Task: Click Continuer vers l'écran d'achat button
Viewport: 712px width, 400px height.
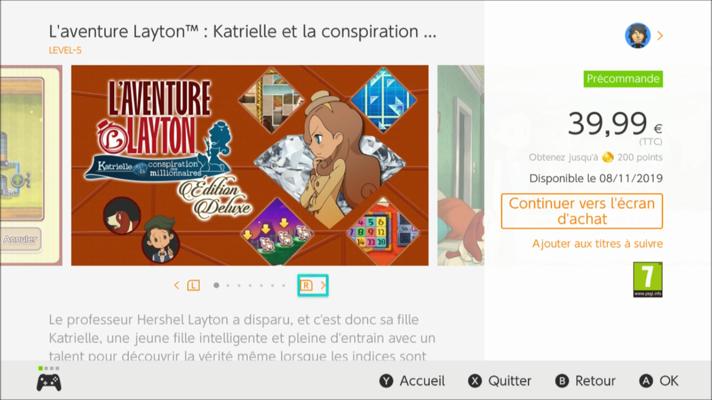Action: [x=582, y=211]
